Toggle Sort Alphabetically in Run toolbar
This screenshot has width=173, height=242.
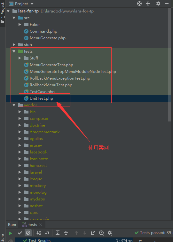(x=39, y=233)
